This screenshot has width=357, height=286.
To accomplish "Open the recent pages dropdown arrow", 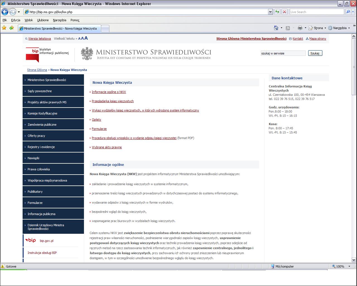I will click(x=19, y=12).
